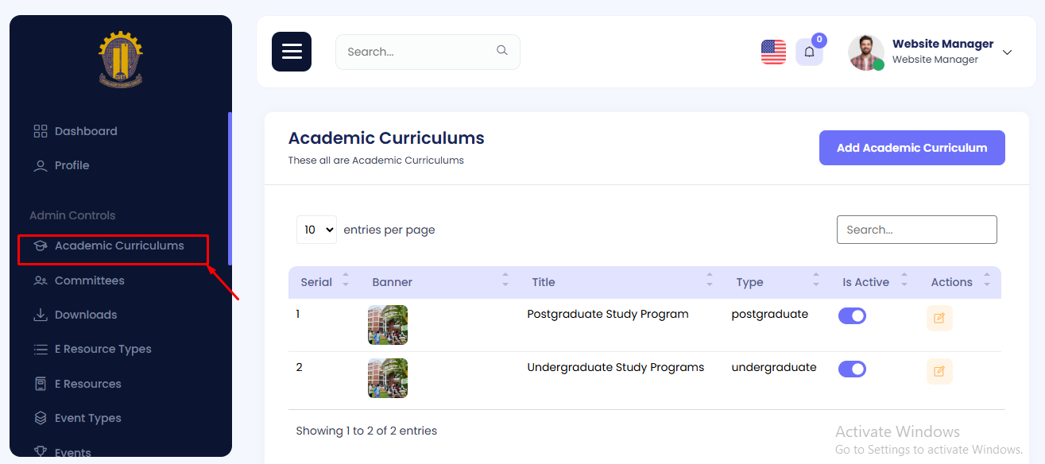
Task: Open Committees in the sidebar
Action: (x=89, y=280)
